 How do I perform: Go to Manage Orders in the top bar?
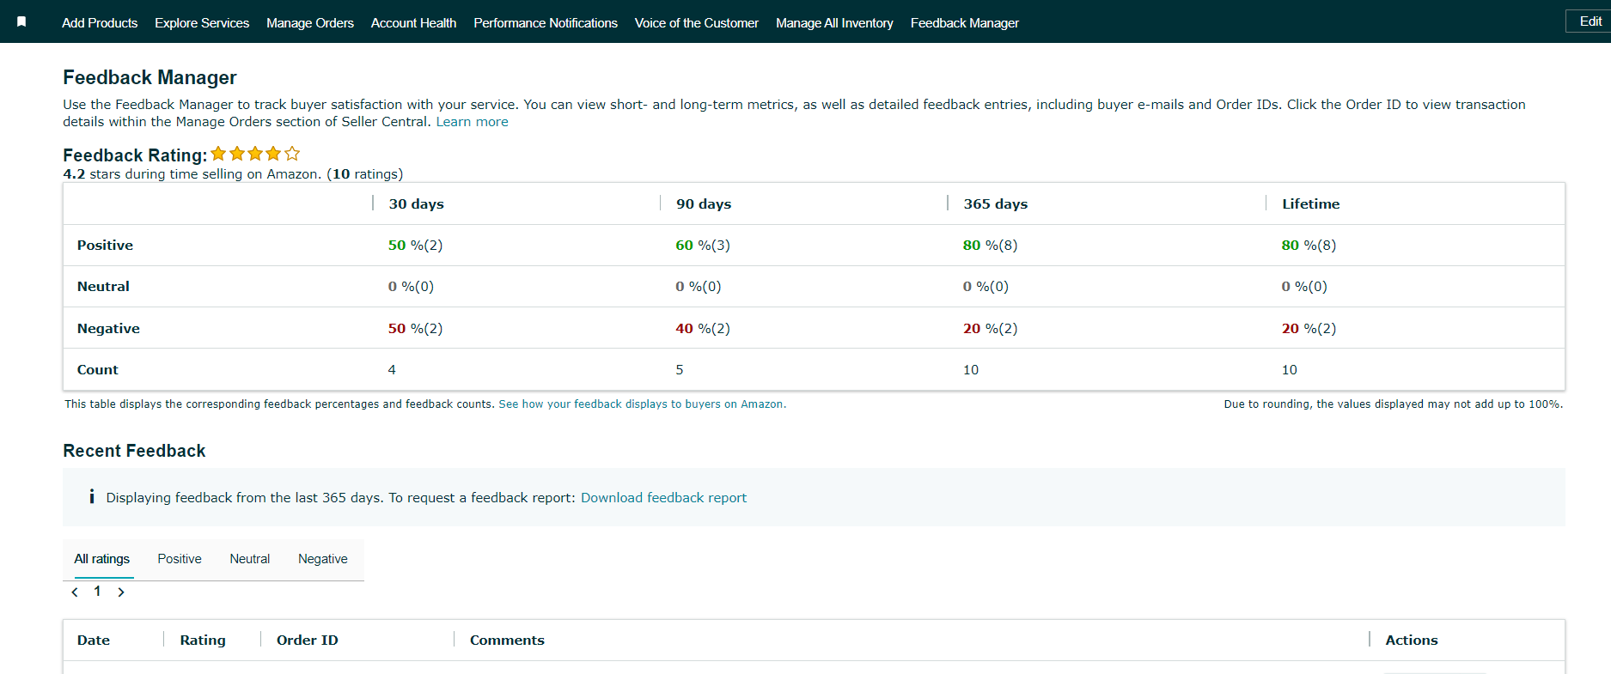310,23
